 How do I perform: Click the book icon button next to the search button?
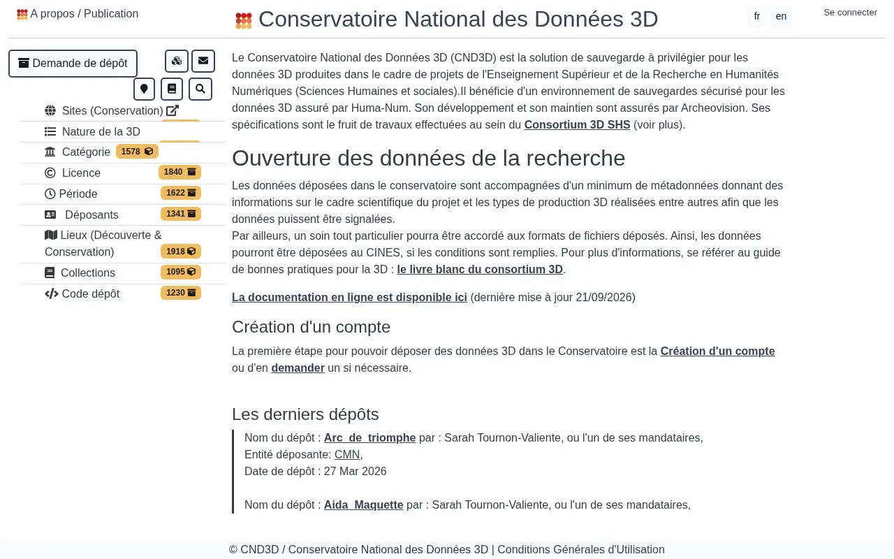(x=172, y=89)
